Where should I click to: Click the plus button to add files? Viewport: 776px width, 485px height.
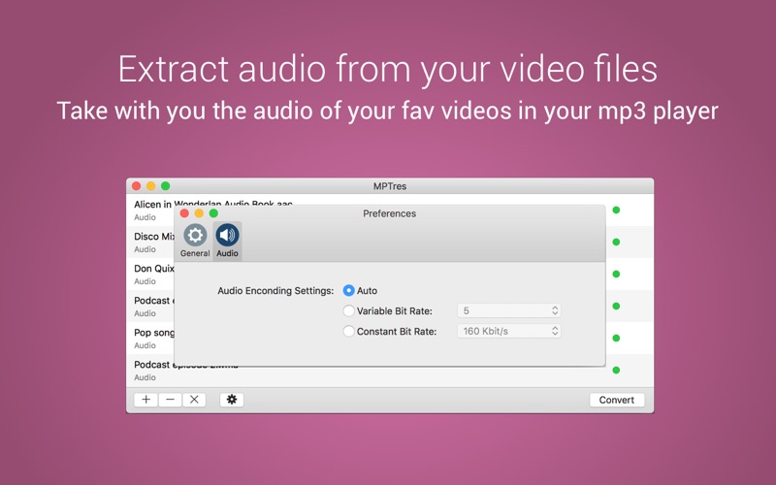[145, 400]
